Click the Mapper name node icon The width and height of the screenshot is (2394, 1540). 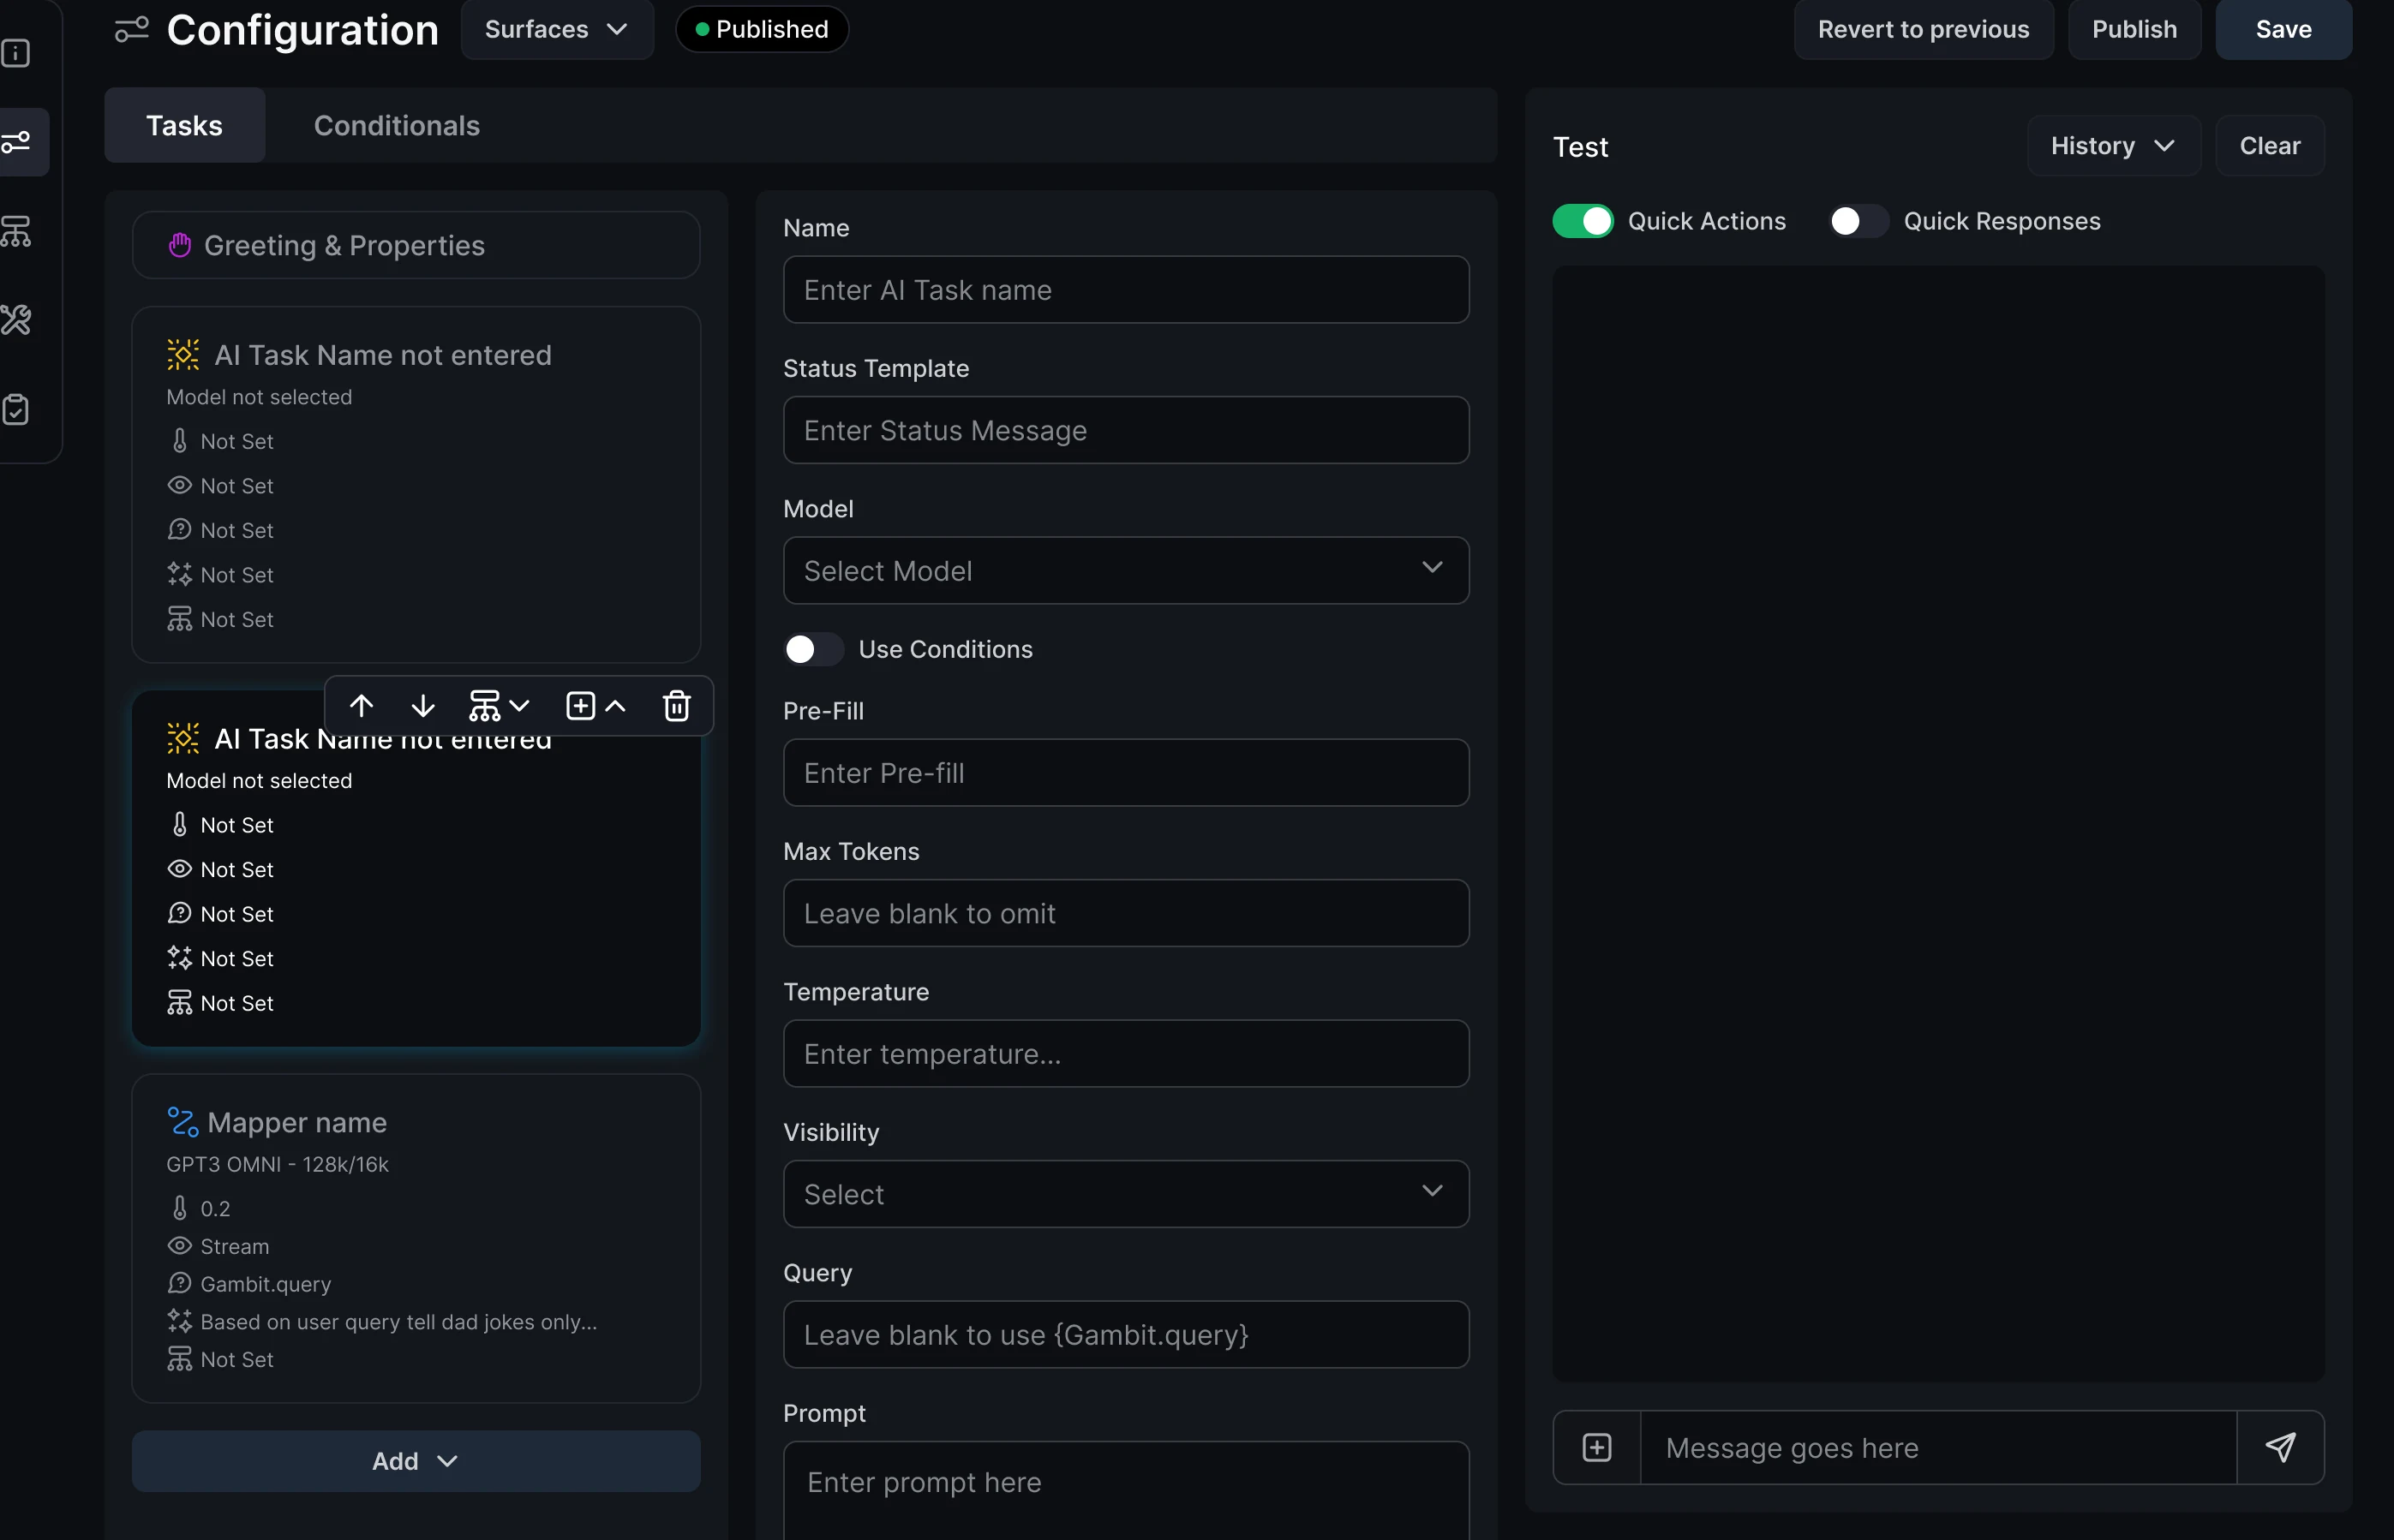[182, 1122]
